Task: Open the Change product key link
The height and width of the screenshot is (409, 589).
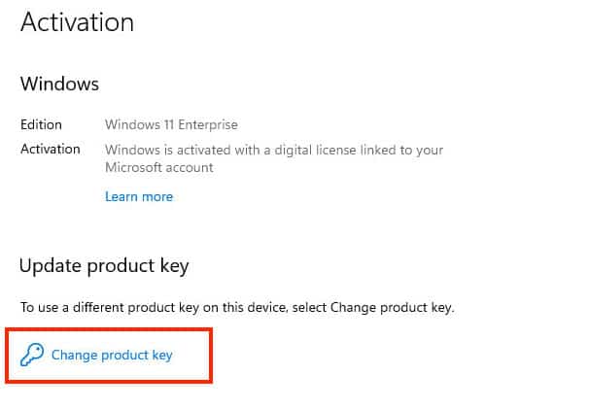Action: 112,355
